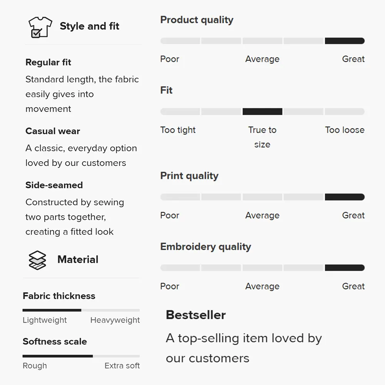
Task: Click the Heavyweight label
Action: click(x=115, y=320)
